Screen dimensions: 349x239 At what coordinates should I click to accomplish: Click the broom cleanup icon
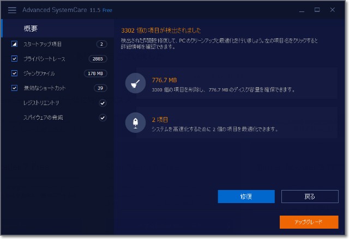(135, 83)
